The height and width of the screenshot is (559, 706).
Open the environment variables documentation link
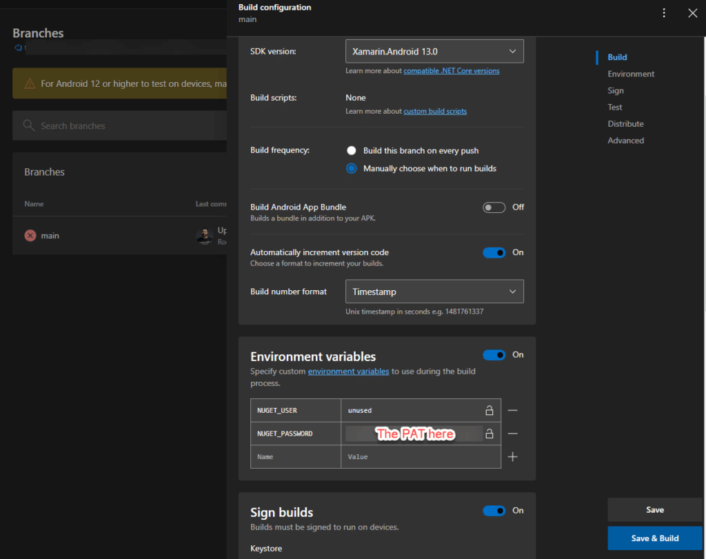348,372
